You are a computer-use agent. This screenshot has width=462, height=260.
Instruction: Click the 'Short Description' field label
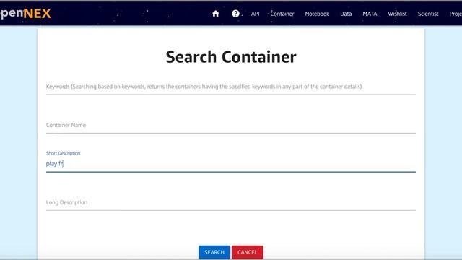(63, 153)
